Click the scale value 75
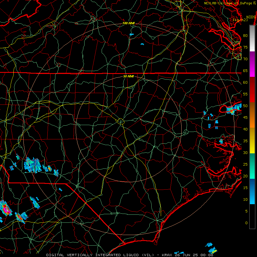Image resolution: width=257 pixels, height=257 pixels. pos(245,47)
